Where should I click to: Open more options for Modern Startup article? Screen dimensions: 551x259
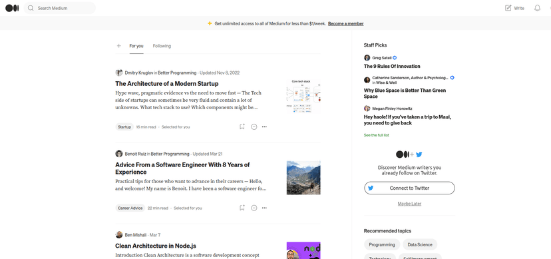(x=265, y=127)
